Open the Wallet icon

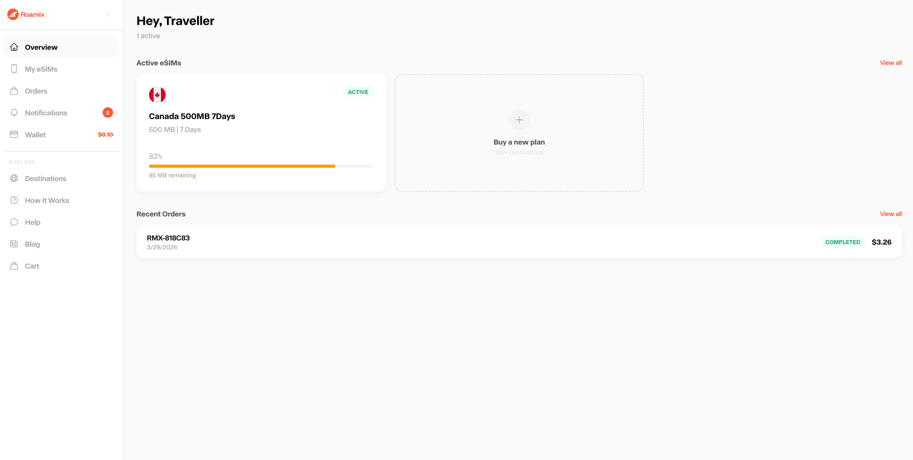pyautogui.click(x=14, y=135)
